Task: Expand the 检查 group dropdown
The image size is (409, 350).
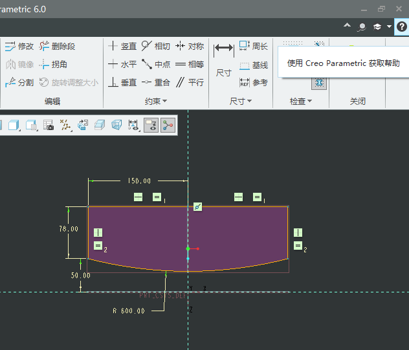Action: click(301, 101)
